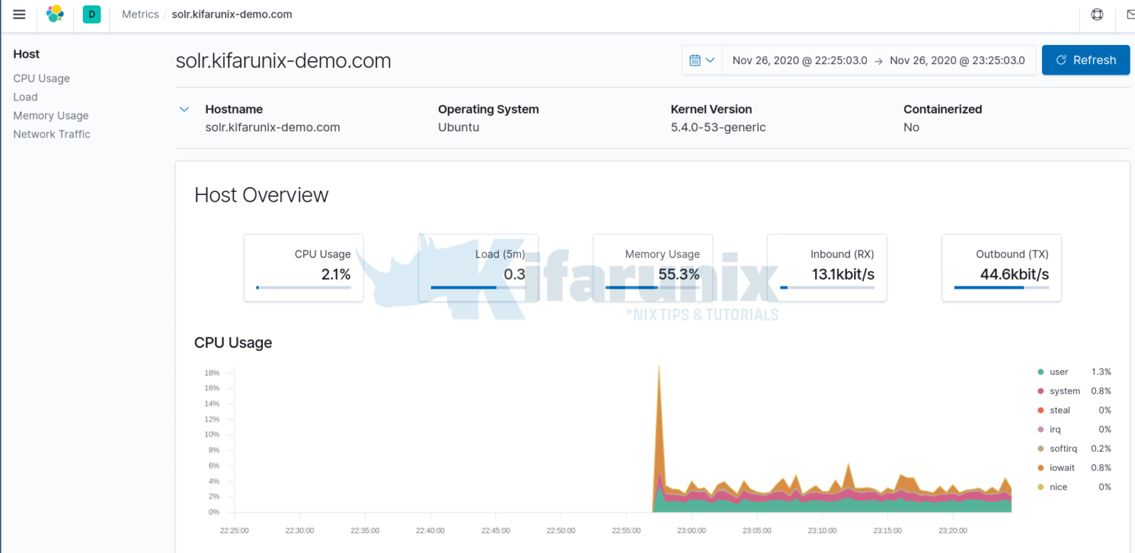Click the Elastic logo in the header

coord(55,14)
